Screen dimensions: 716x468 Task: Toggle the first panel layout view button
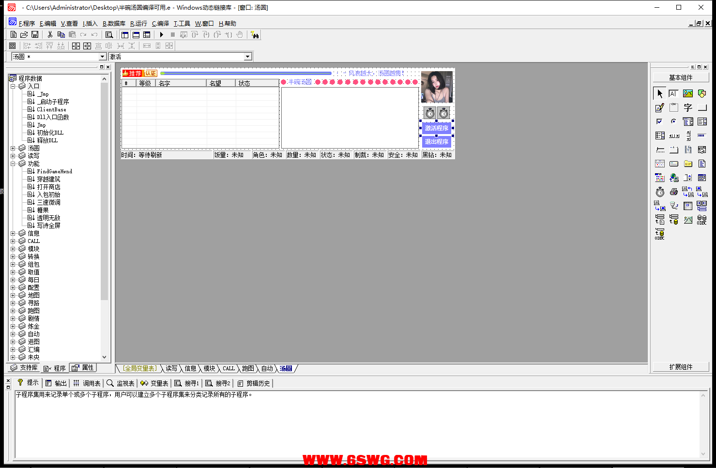pyautogui.click(x=125, y=35)
